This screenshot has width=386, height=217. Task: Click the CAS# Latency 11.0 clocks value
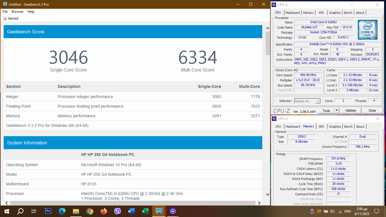coord(338,169)
